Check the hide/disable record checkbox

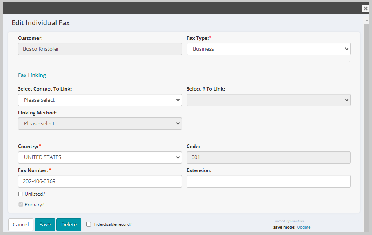[x=89, y=224]
